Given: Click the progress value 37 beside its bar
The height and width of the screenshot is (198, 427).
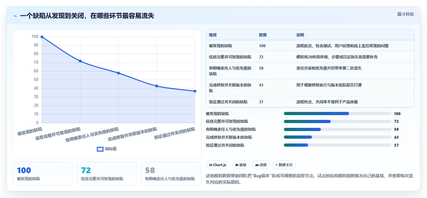Looking at the screenshot, I should [396, 145].
